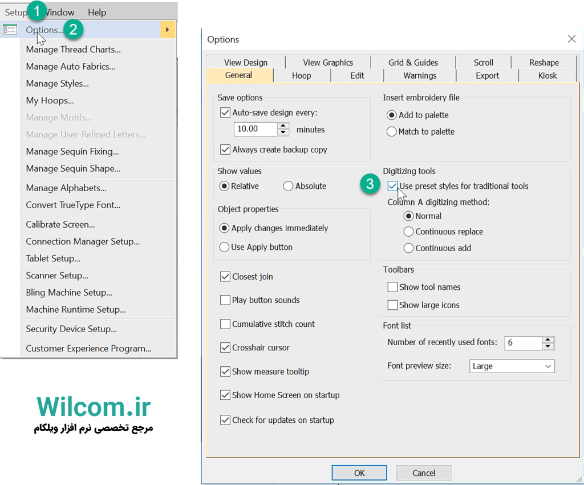Screen dimensions: 584x485
Task: Select the General tab
Action: point(239,75)
